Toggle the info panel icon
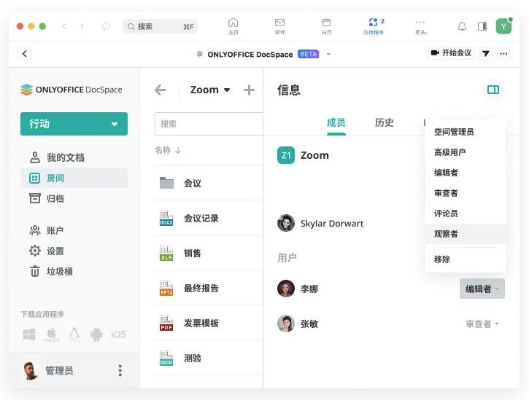Image resolution: width=529 pixels, height=400 pixels. (493, 90)
